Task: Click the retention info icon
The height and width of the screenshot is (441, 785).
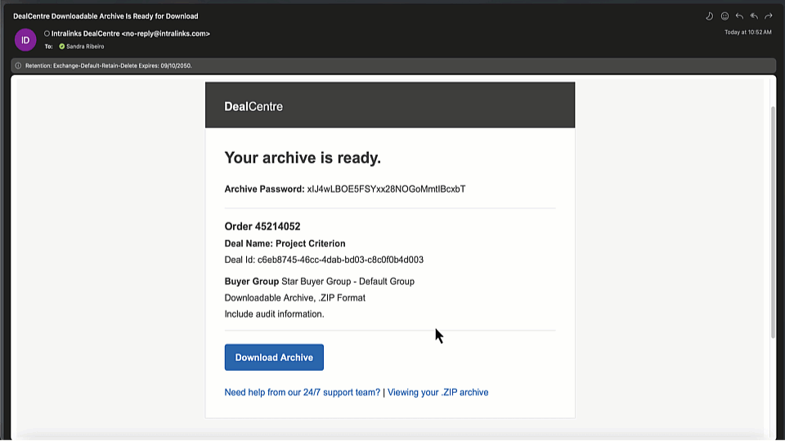Action: pos(18,65)
